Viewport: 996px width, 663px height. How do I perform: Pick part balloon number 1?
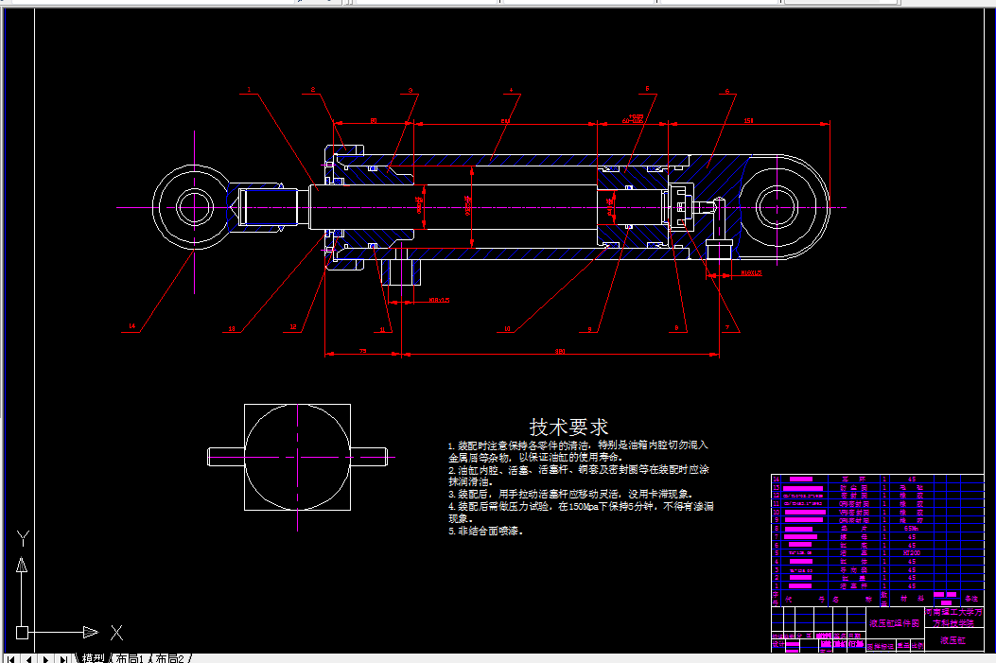249,90
